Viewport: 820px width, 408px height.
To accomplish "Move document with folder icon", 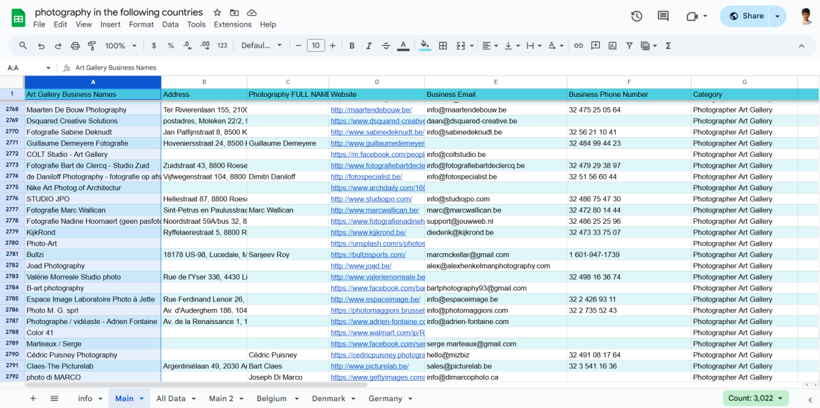I will coord(234,12).
